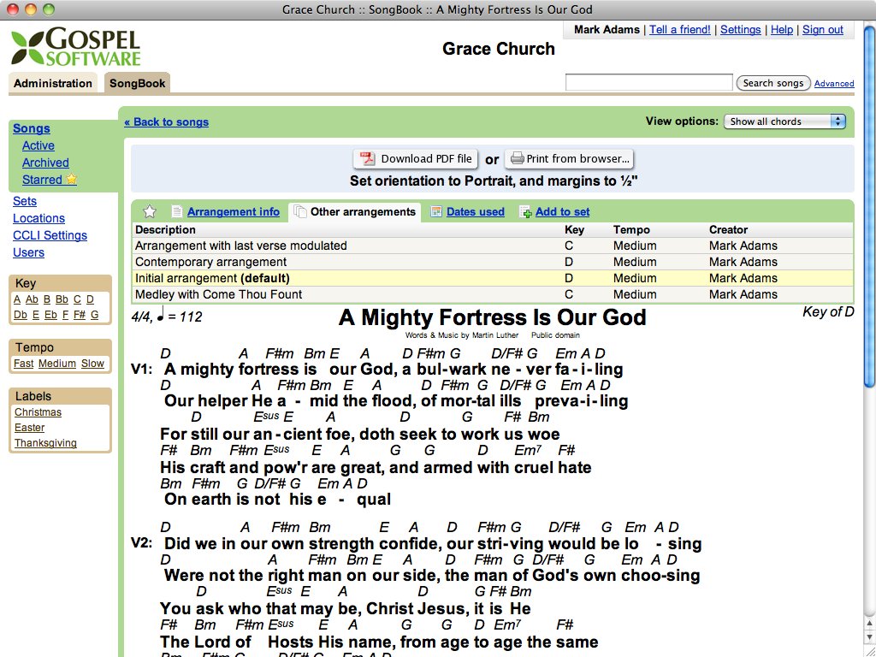Click the scrollbar down arrow

click(869, 636)
